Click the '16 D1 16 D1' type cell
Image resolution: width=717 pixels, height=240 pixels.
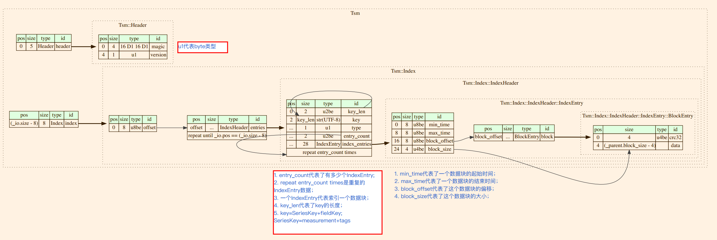tap(134, 46)
